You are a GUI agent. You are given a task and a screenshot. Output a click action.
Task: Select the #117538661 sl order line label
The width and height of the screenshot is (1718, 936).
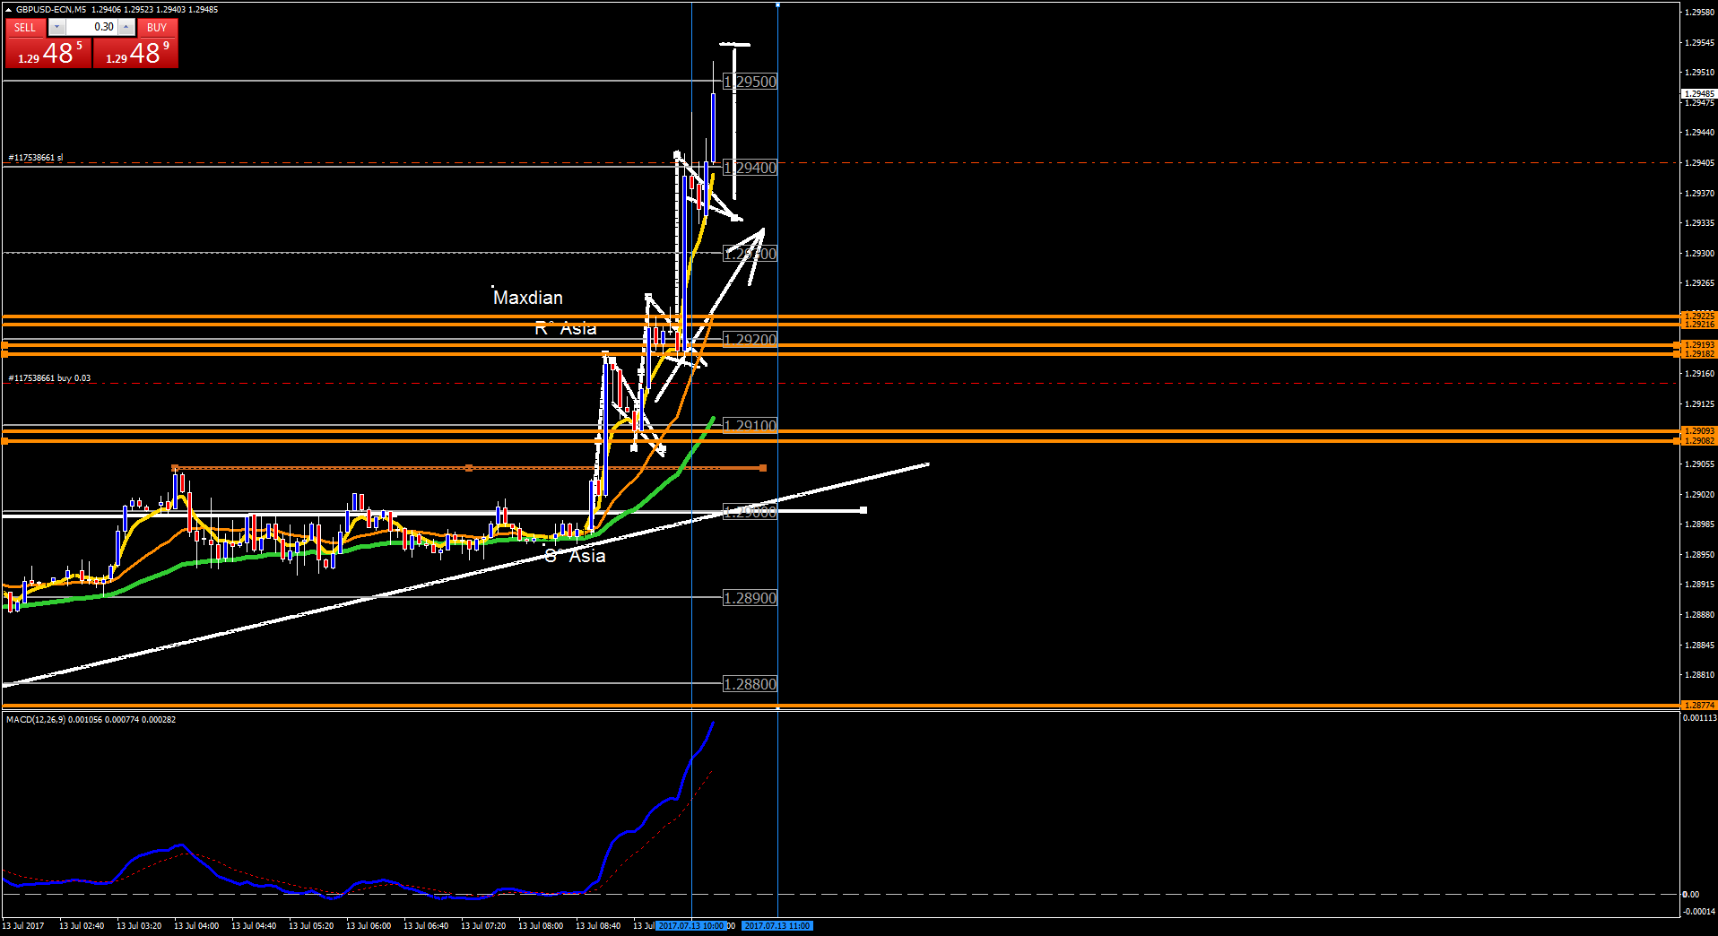(36, 158)
